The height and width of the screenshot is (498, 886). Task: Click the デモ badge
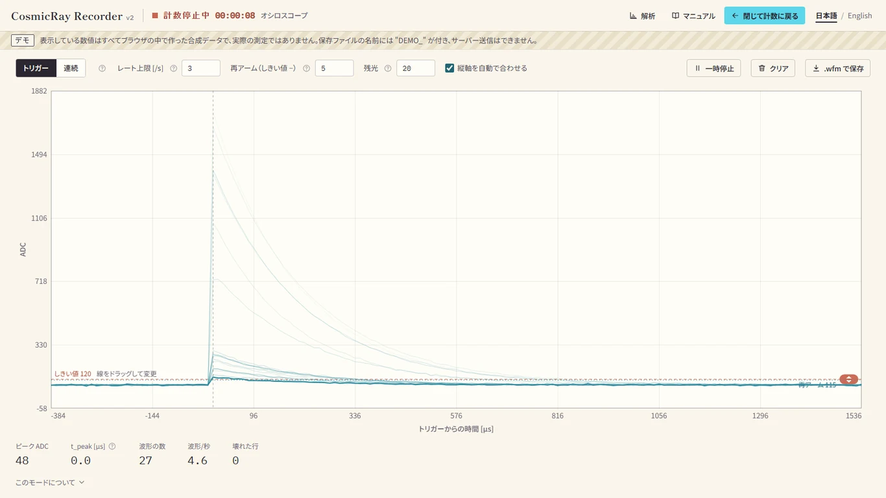[23, 40]
